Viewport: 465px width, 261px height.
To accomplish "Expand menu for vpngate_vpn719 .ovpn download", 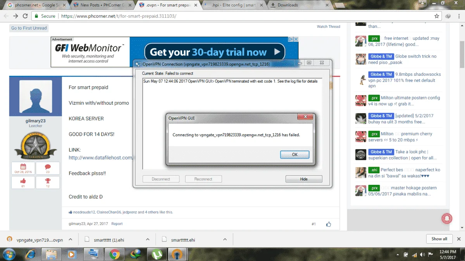I will pos(70,240).
